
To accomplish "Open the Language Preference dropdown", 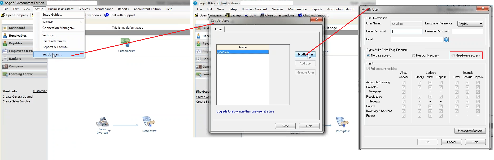I will pyautogui.click(x=470, y=24).
